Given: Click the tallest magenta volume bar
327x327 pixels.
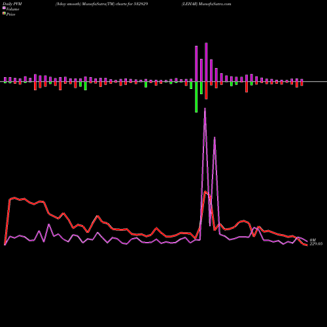Looking at the screenshot, I should tap(206, 62).
